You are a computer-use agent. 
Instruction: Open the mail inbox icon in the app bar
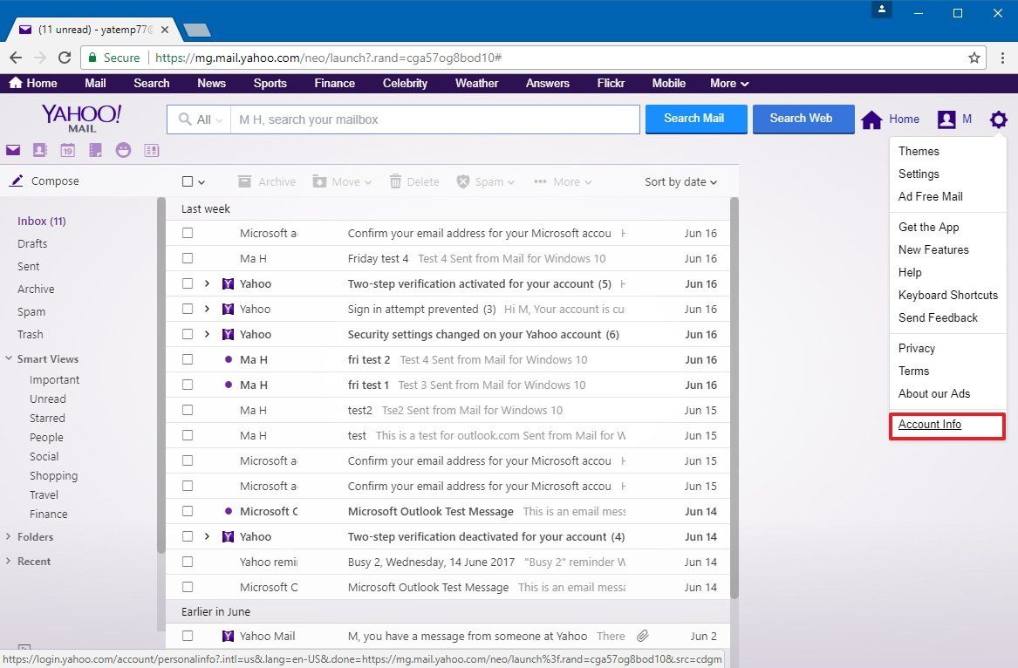(13, 151)
